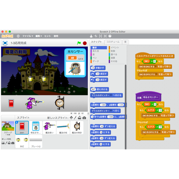
Task: Click the shrink sprite tool
Action: (105, 36)
